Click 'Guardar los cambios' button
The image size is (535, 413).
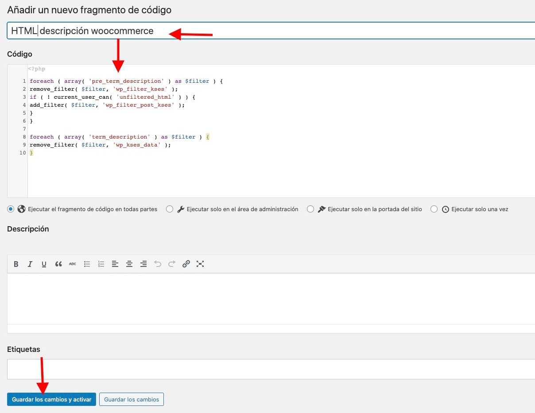pos(132,399)
